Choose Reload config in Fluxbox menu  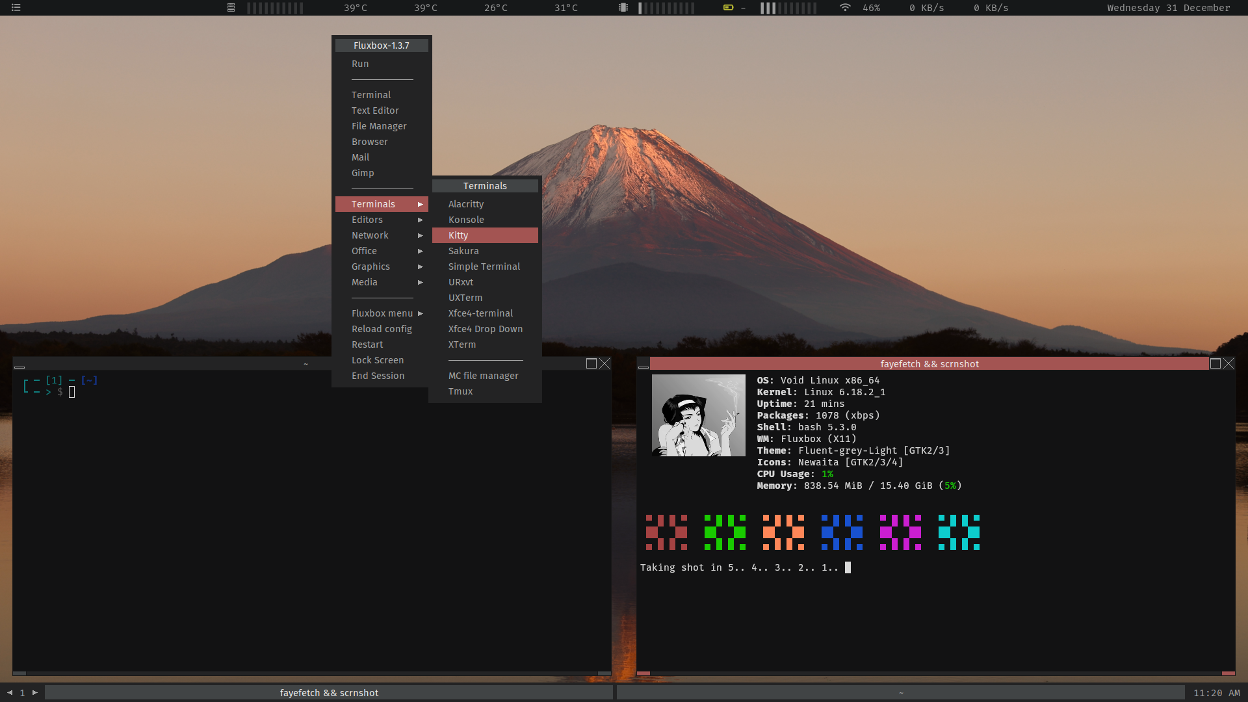tap(382, 329)
